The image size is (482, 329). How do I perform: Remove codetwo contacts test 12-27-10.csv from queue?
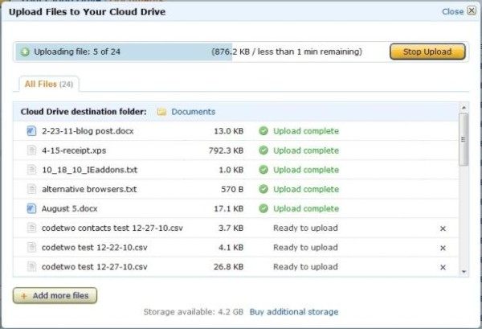[443, 228]
